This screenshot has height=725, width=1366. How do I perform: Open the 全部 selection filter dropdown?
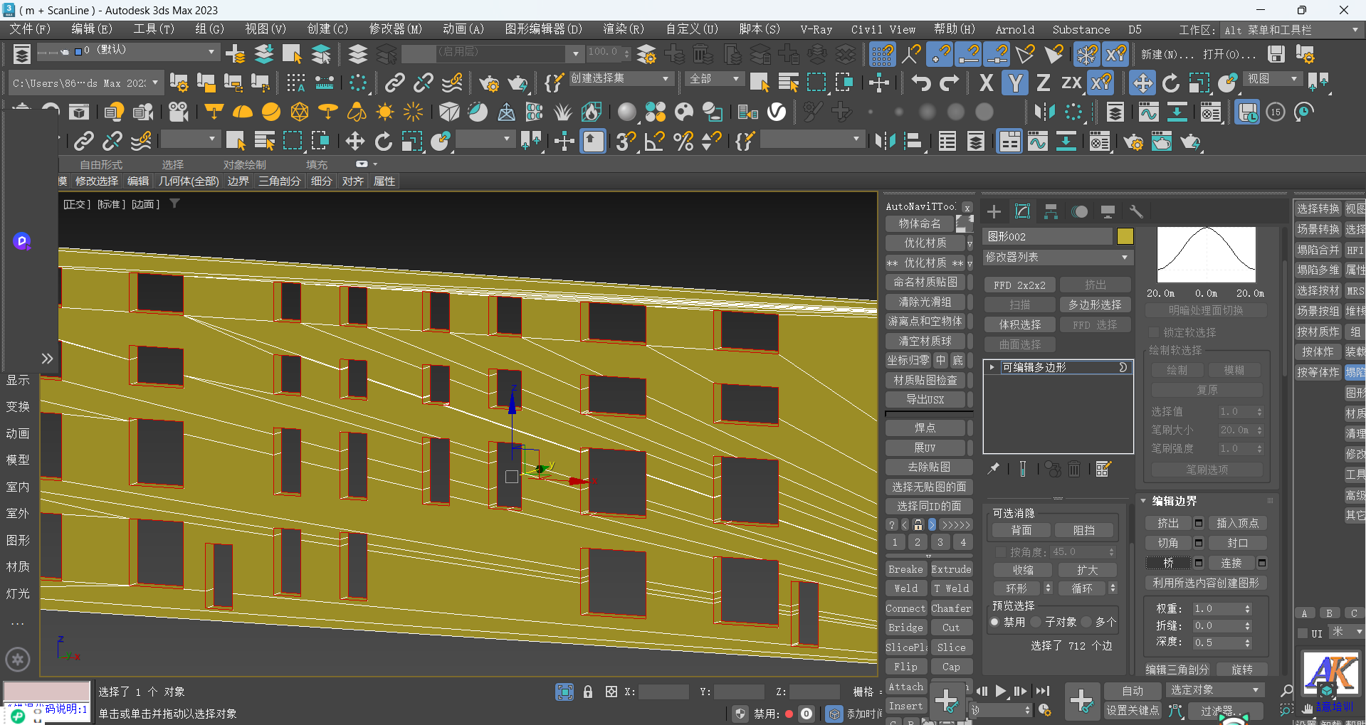pos(716,78)
